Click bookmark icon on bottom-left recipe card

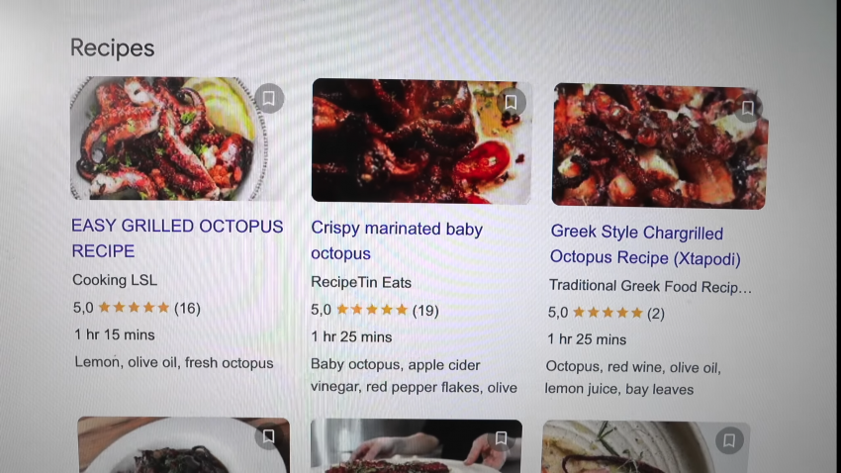click(268, 436)
